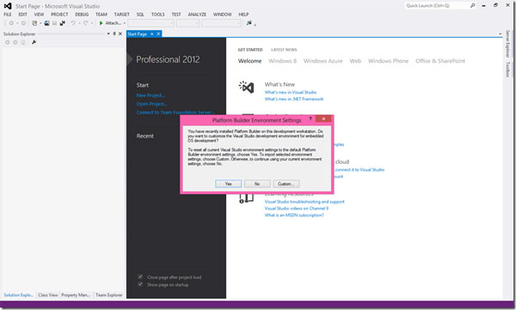Open Properties wrench icon in Solution Explorer
Viewport: 516px width, 310px height.
[34, 42]
